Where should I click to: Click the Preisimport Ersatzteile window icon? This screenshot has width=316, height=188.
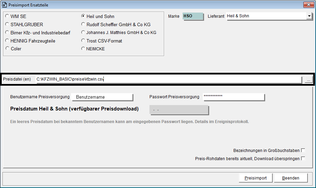[4, 5]
